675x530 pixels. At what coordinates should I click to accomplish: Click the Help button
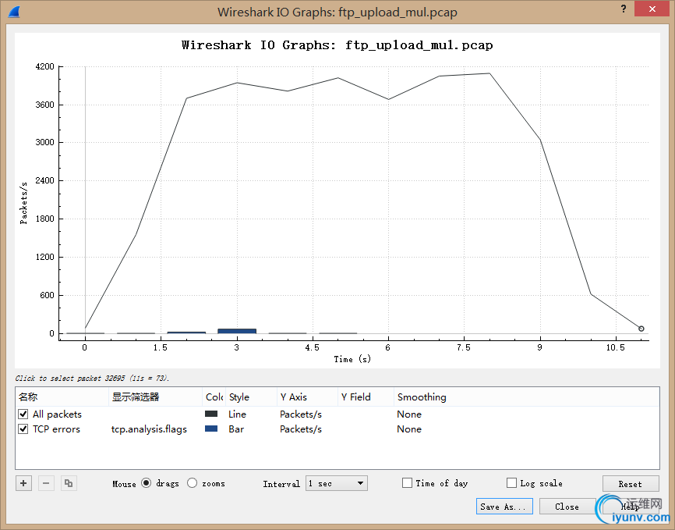(631, 507)
